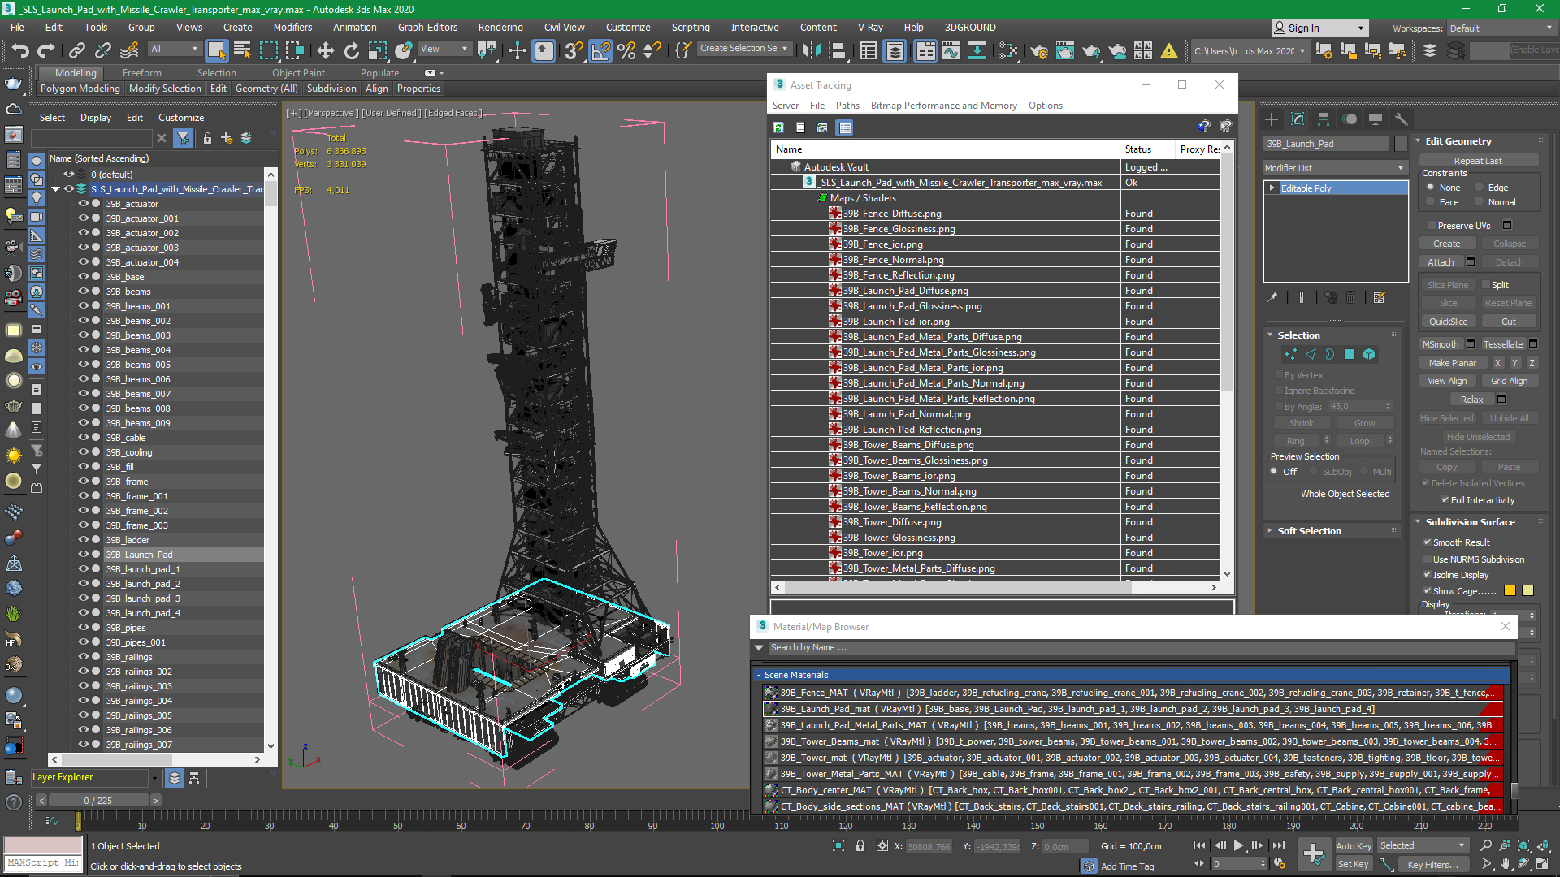Screen dimensions: 1560x877
Task: Open the Rendering menu
Action: tap(500, 28)
